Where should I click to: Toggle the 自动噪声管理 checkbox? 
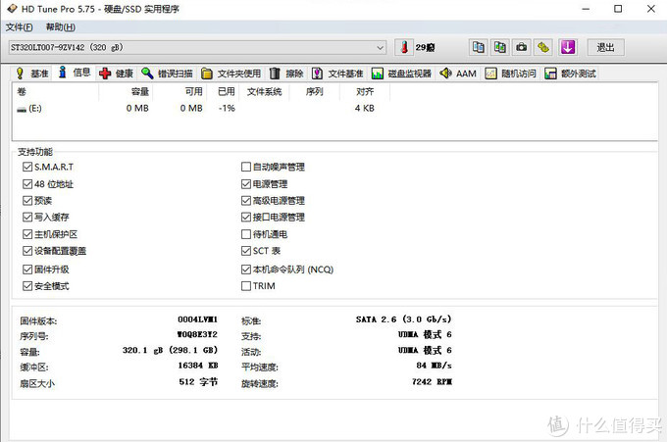(x=246, y=167)
